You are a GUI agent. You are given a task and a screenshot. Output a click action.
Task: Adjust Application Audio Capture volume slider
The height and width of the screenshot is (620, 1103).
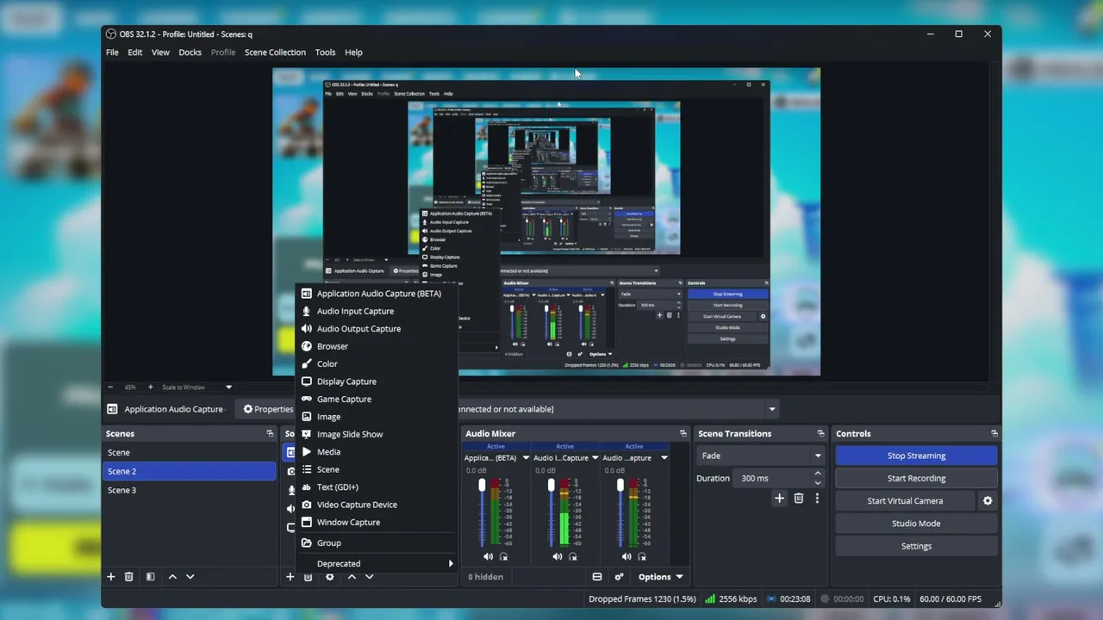482,487
